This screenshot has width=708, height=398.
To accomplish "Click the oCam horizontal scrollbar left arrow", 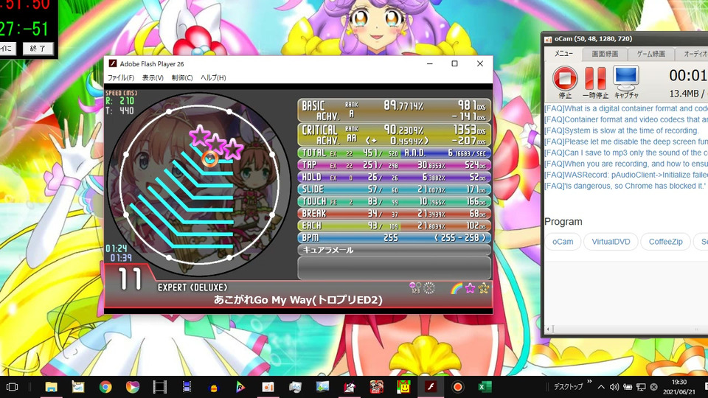I will pos(548,329).
